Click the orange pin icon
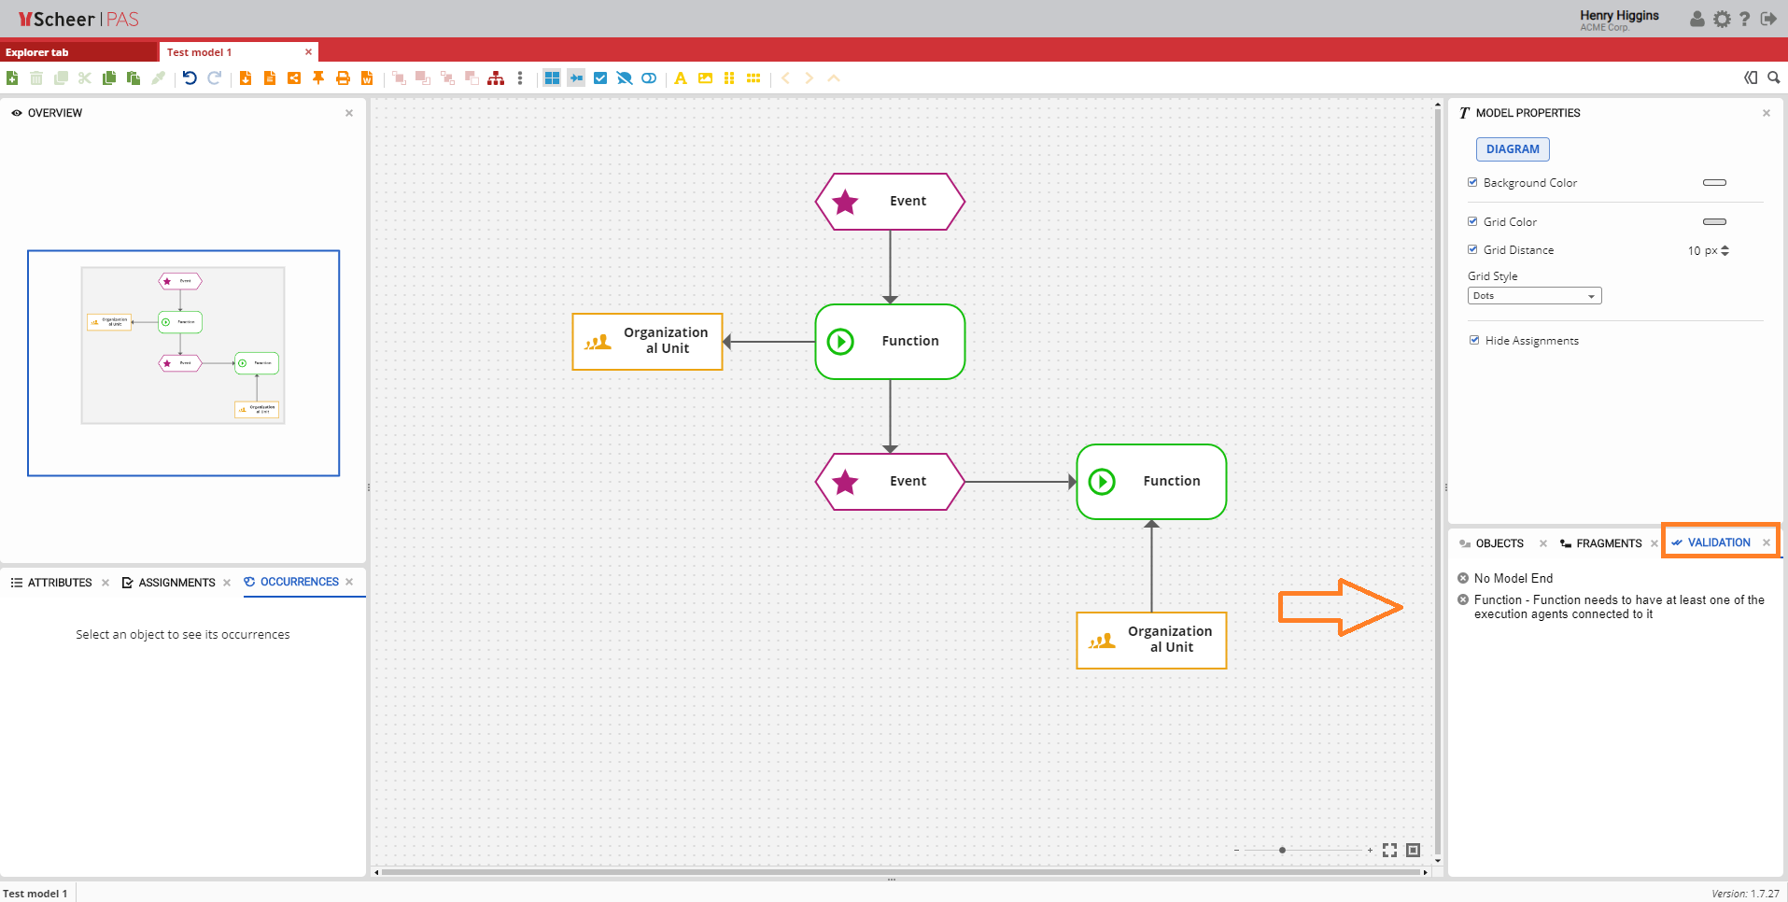The height and width of the screenshot is (902, 1788). point(318,78)
